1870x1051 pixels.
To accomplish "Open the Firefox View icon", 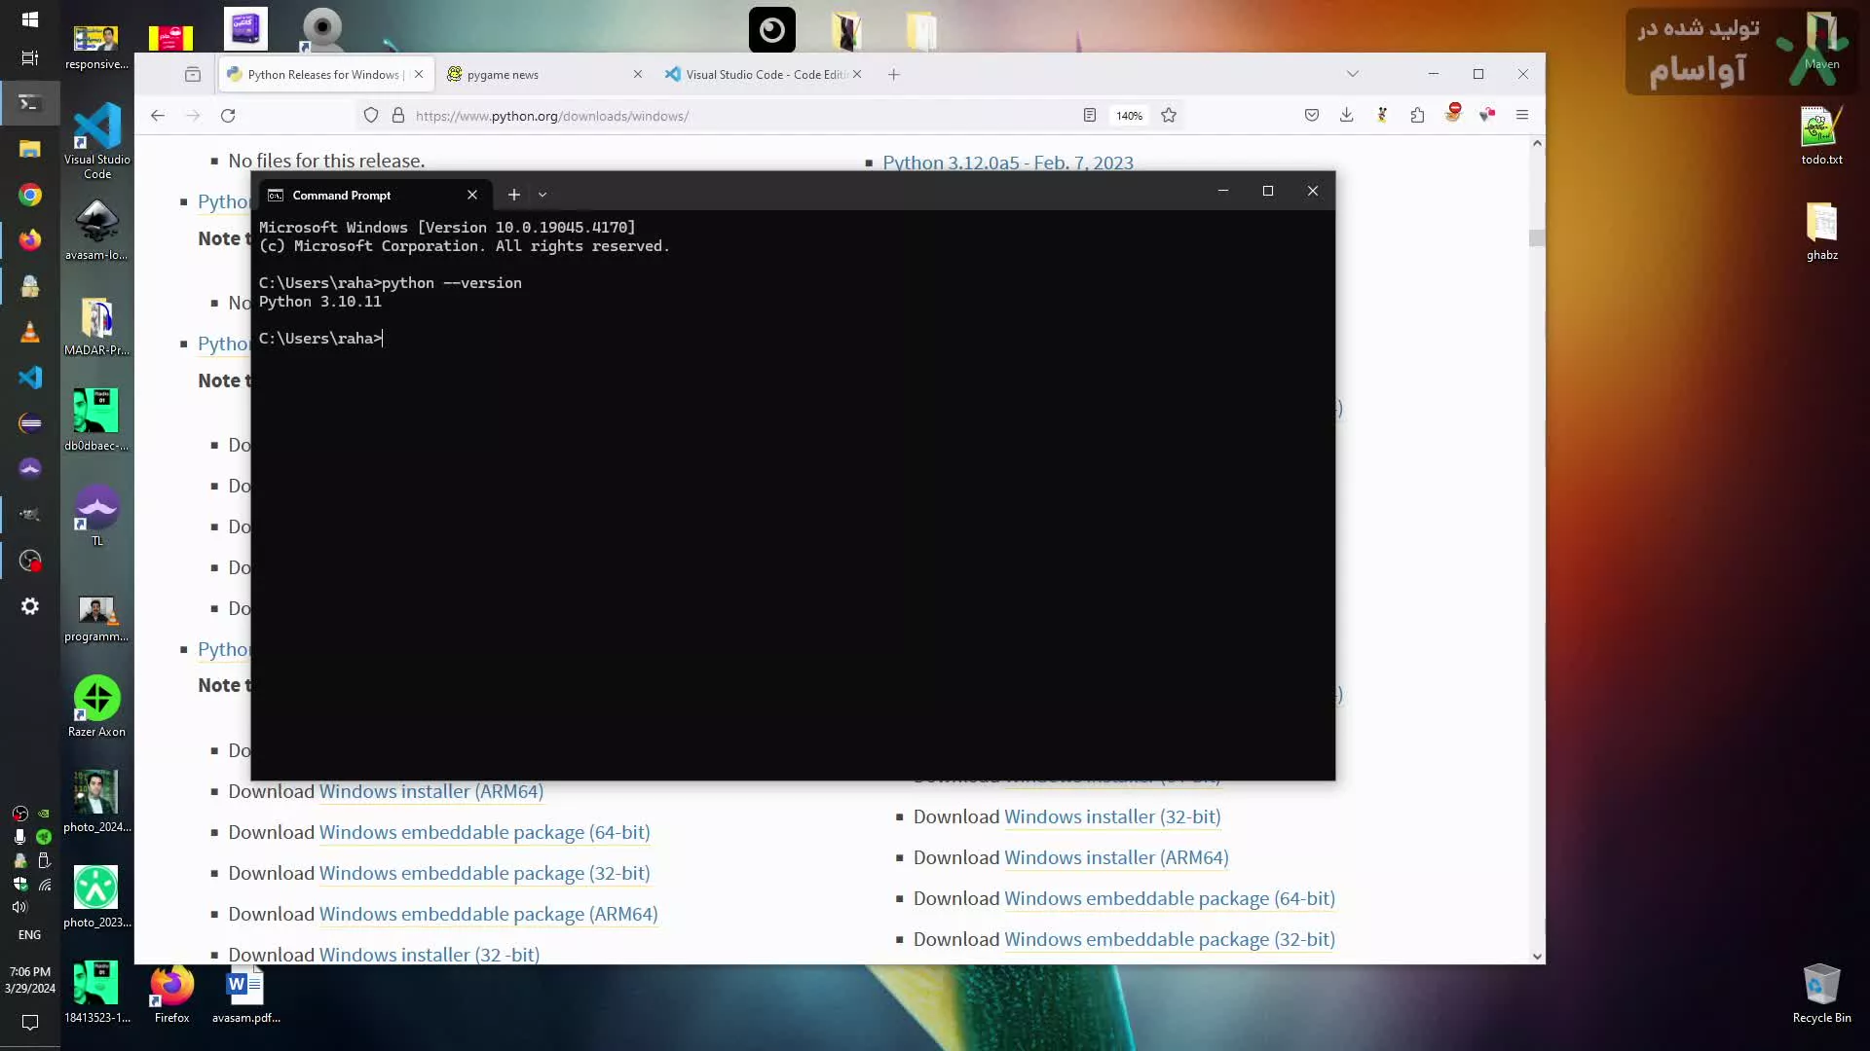I will 193,74.
